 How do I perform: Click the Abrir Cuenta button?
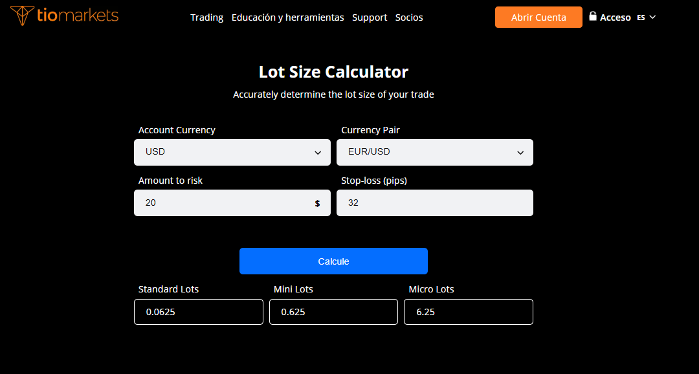click(538, 17)
